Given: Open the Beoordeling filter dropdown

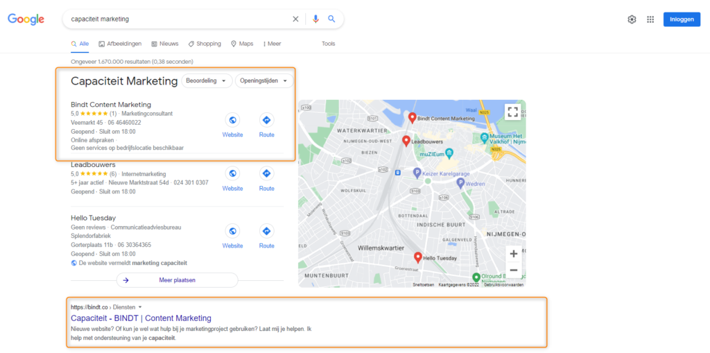Looking at the screenshot, I should tap(207, 80).
